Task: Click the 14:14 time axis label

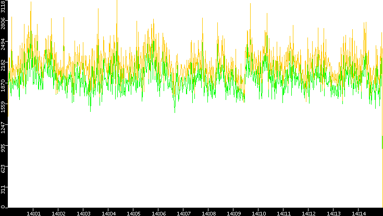Action: click(x=359, y=213)
